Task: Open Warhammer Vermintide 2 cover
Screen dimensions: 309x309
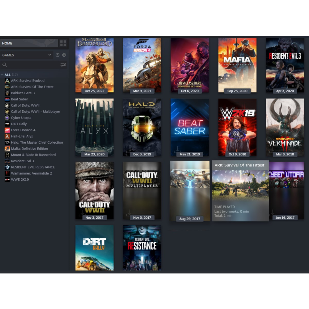Action: (x=285, y=127)
